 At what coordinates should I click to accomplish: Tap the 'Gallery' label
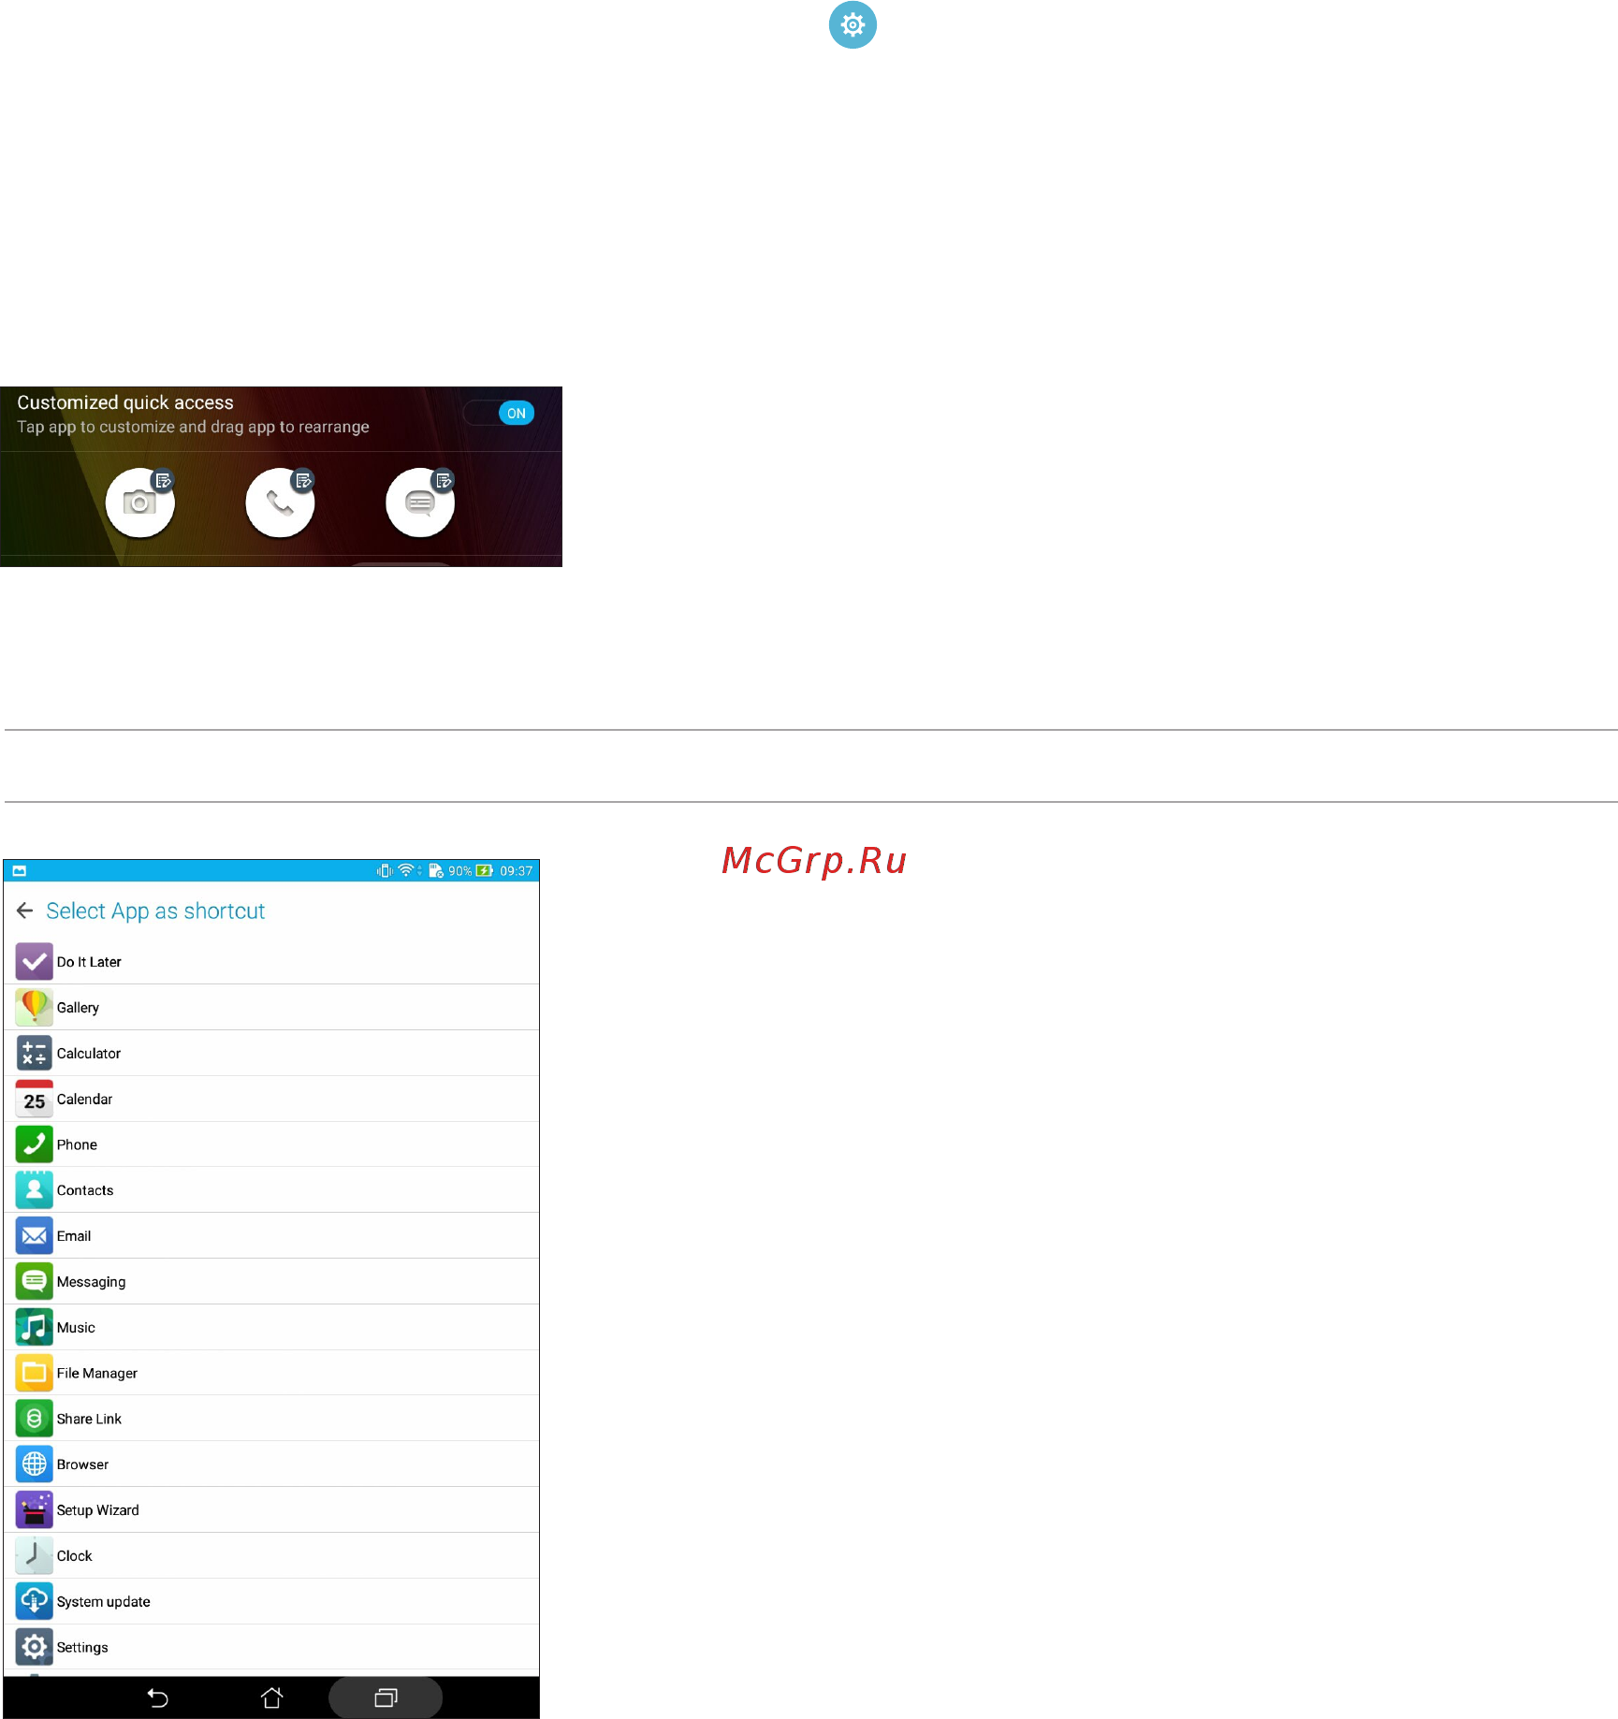coord(78,1008)
